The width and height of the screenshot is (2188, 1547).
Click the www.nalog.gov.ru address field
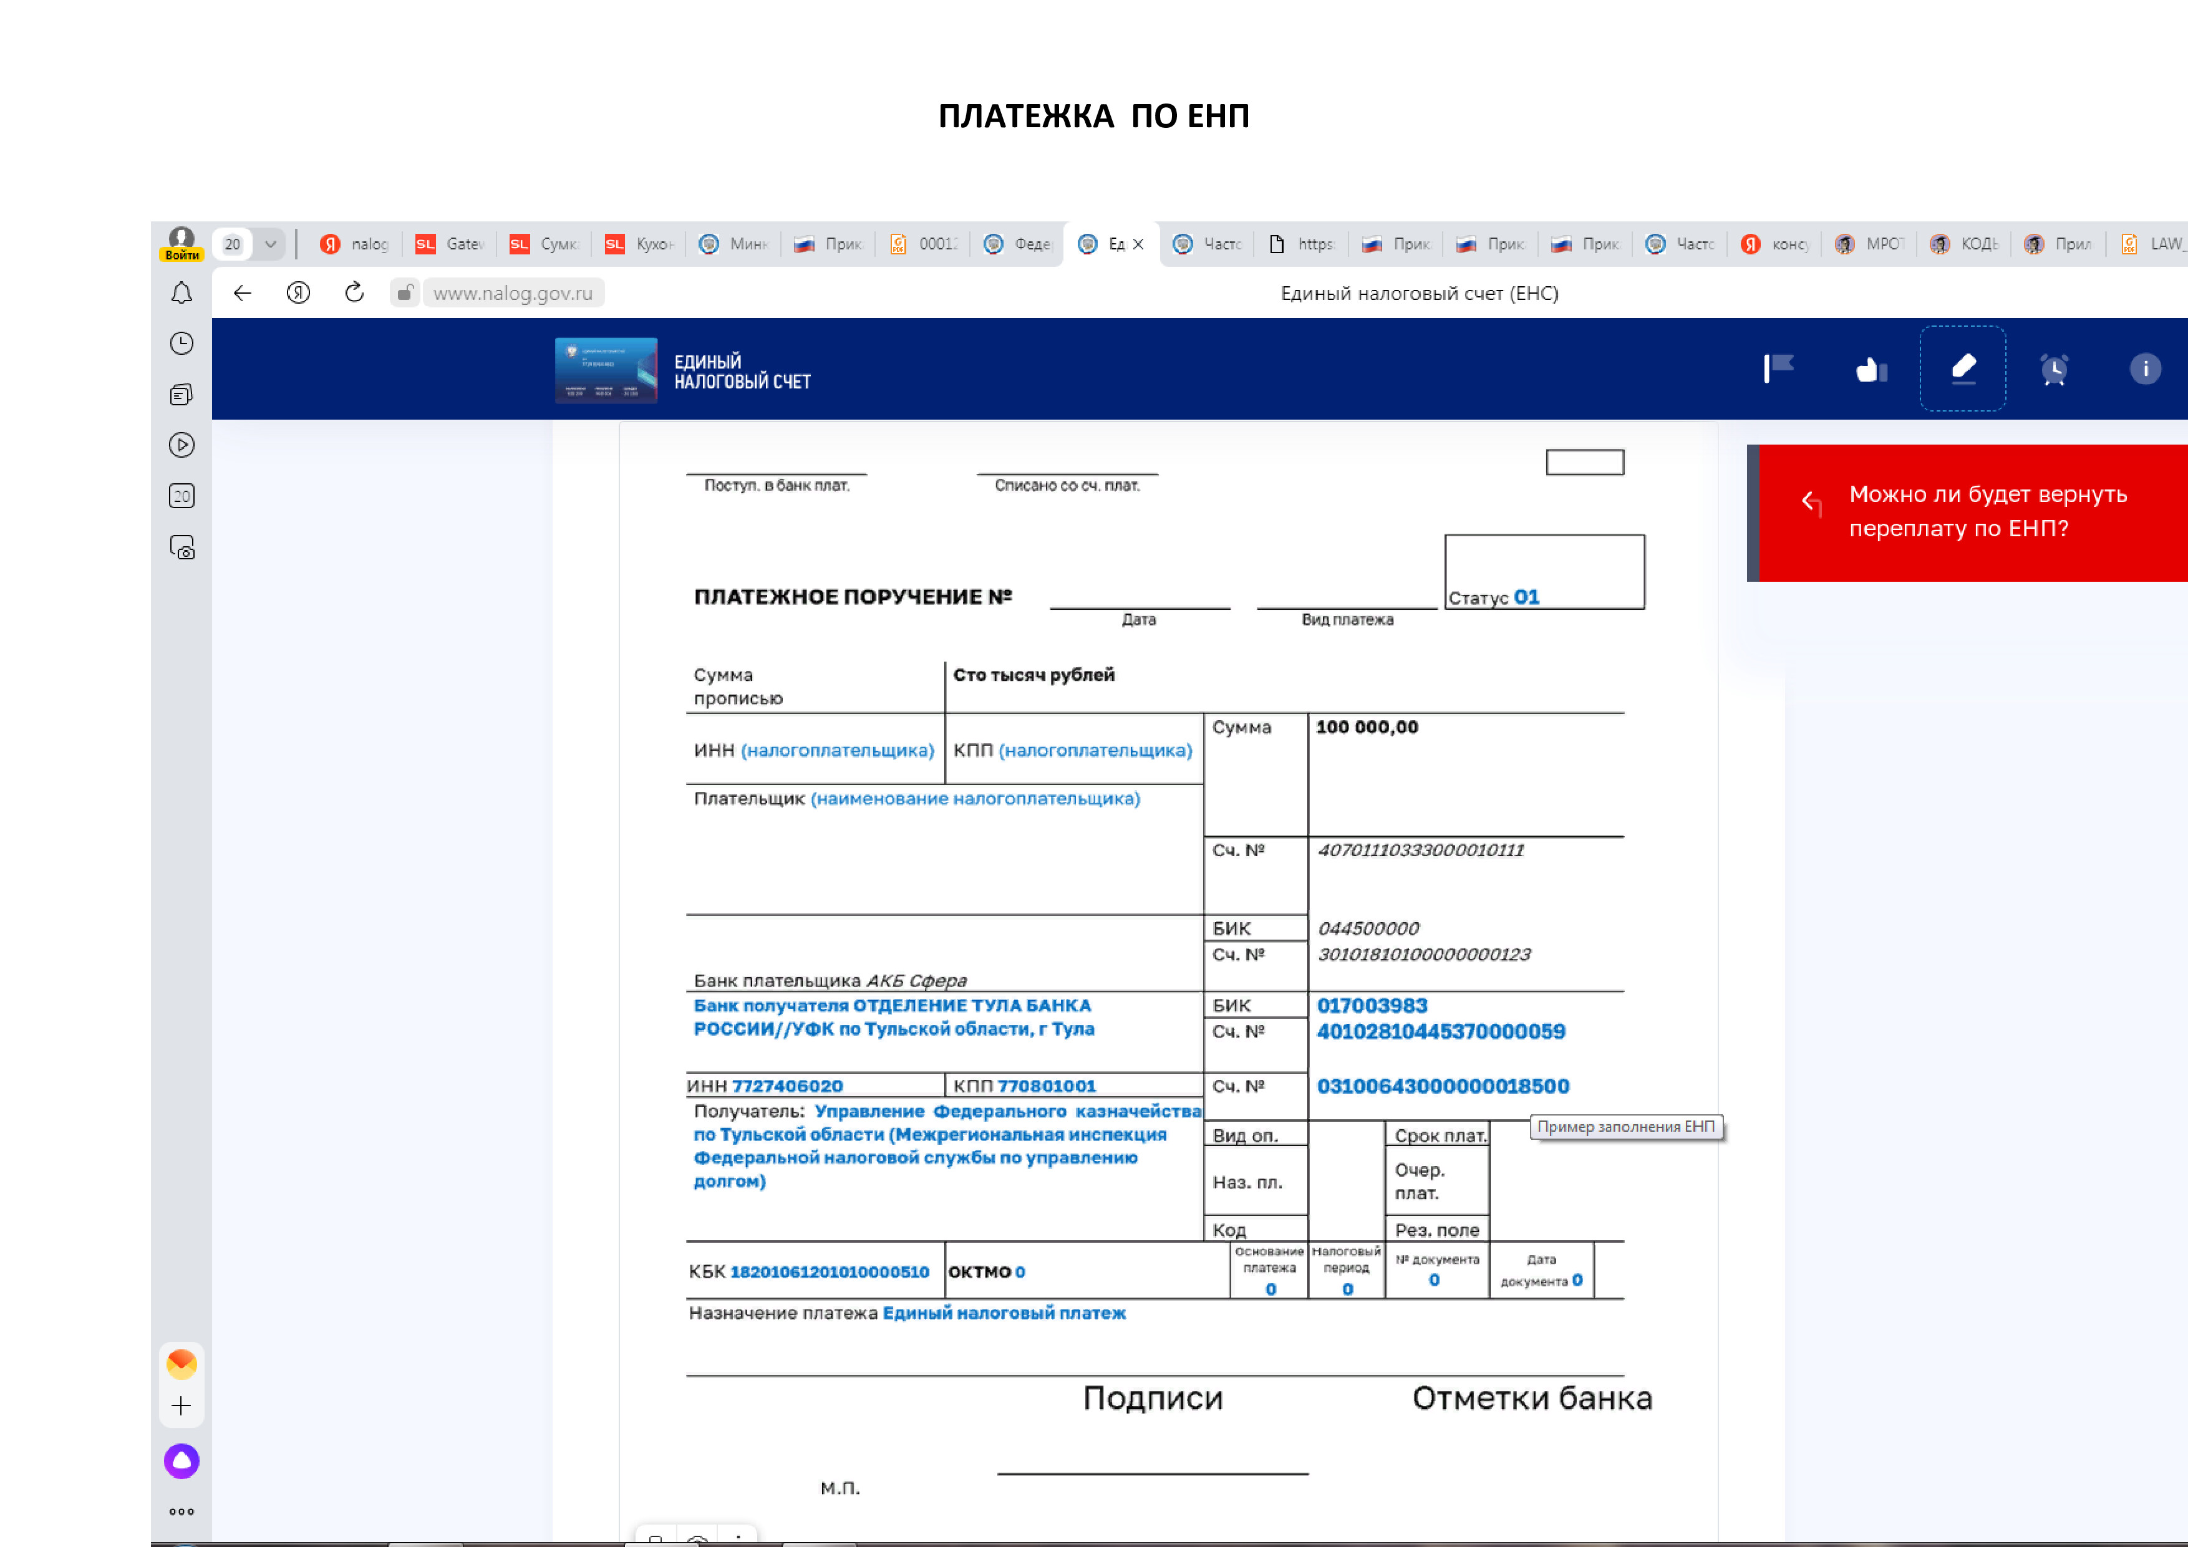[513, 294]
